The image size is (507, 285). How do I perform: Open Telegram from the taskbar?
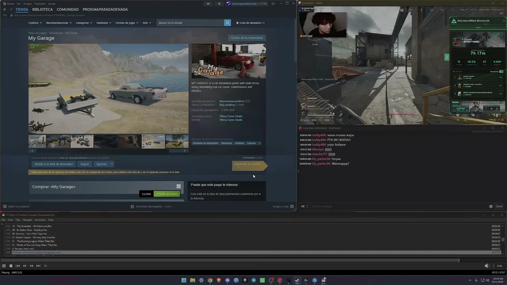click(x=253, y=280)
